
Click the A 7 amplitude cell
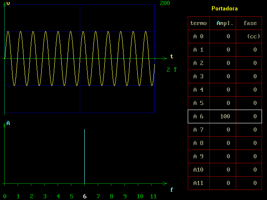click(223, 130)
